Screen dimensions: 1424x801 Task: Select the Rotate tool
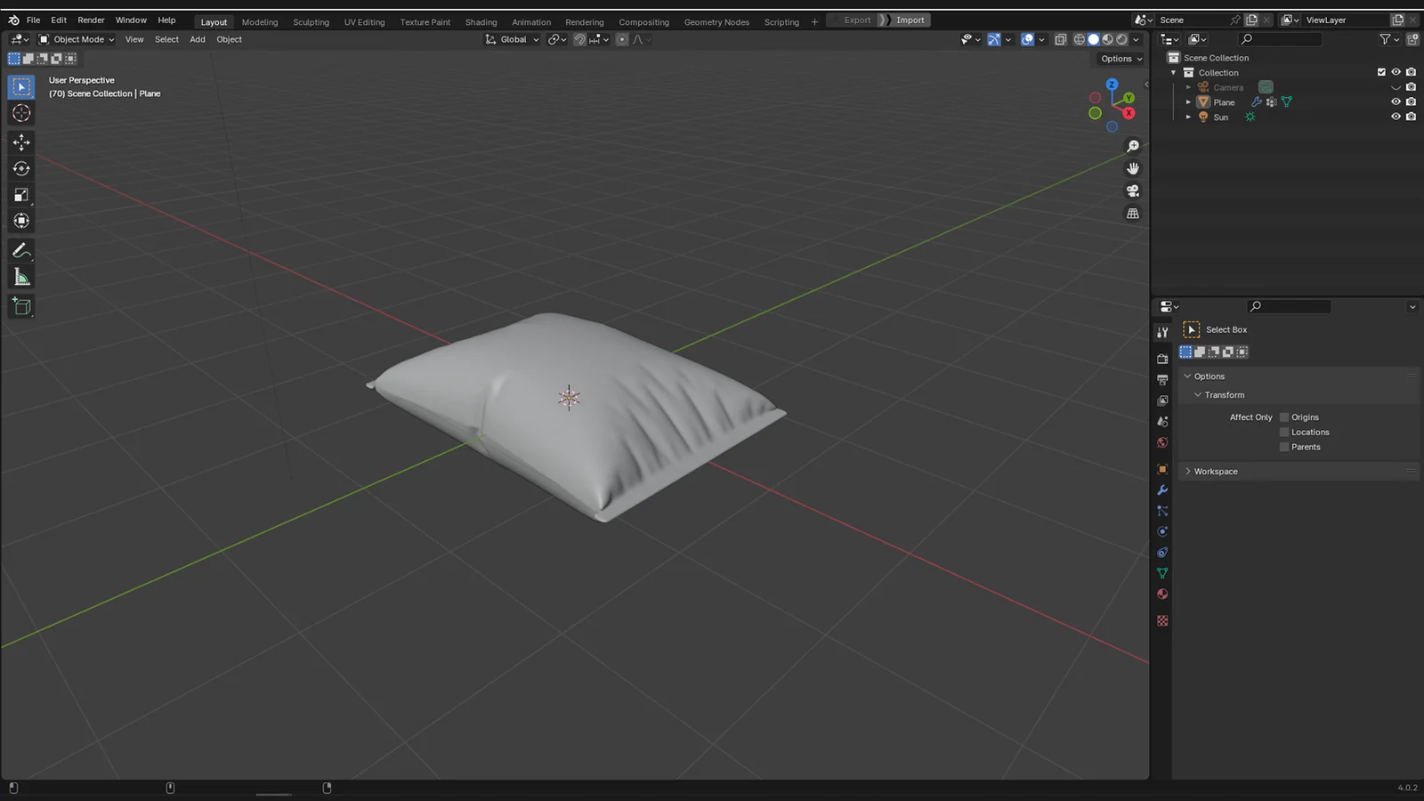(x=21, y=168)
